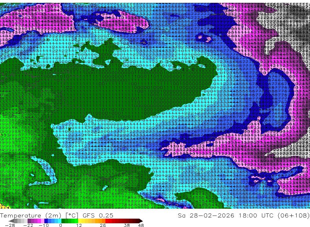Image resolution: width=310 pixels, height=227 pixels.
Task: Click the yellow swatch right of '12'
Action: 80,221
